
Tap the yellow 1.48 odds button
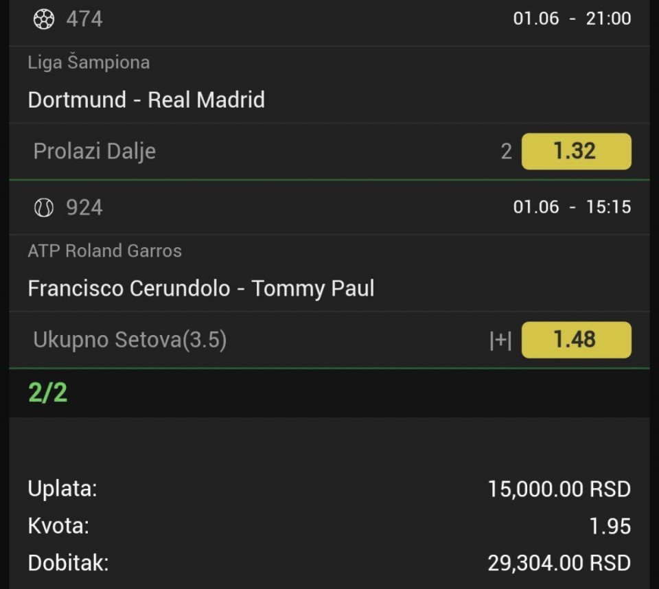click(x=576, y=339)
